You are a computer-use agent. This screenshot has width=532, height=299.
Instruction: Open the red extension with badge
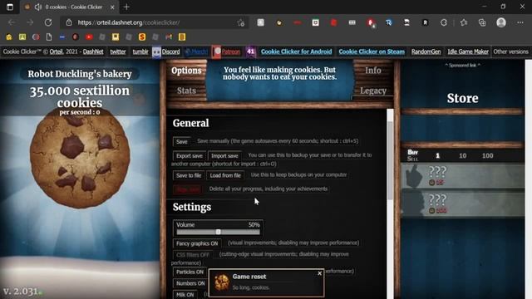[x=371, y=22]
